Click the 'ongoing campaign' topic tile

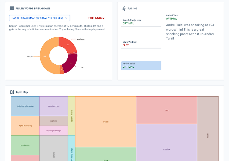tap(54, 131)
